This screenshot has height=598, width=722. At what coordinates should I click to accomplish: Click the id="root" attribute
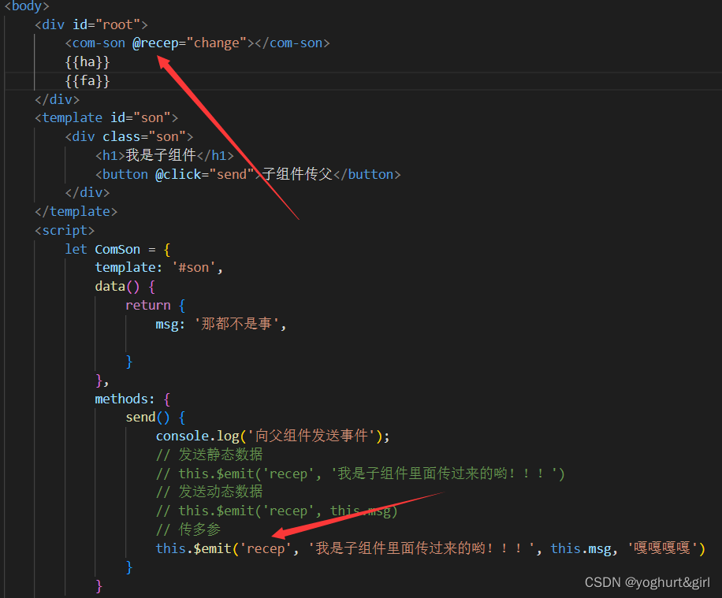[106, 24]
